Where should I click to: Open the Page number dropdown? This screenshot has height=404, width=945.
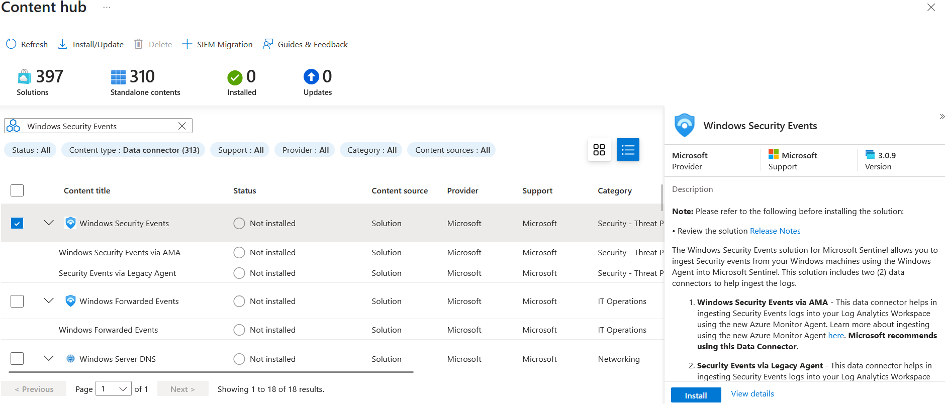(114, 389)
